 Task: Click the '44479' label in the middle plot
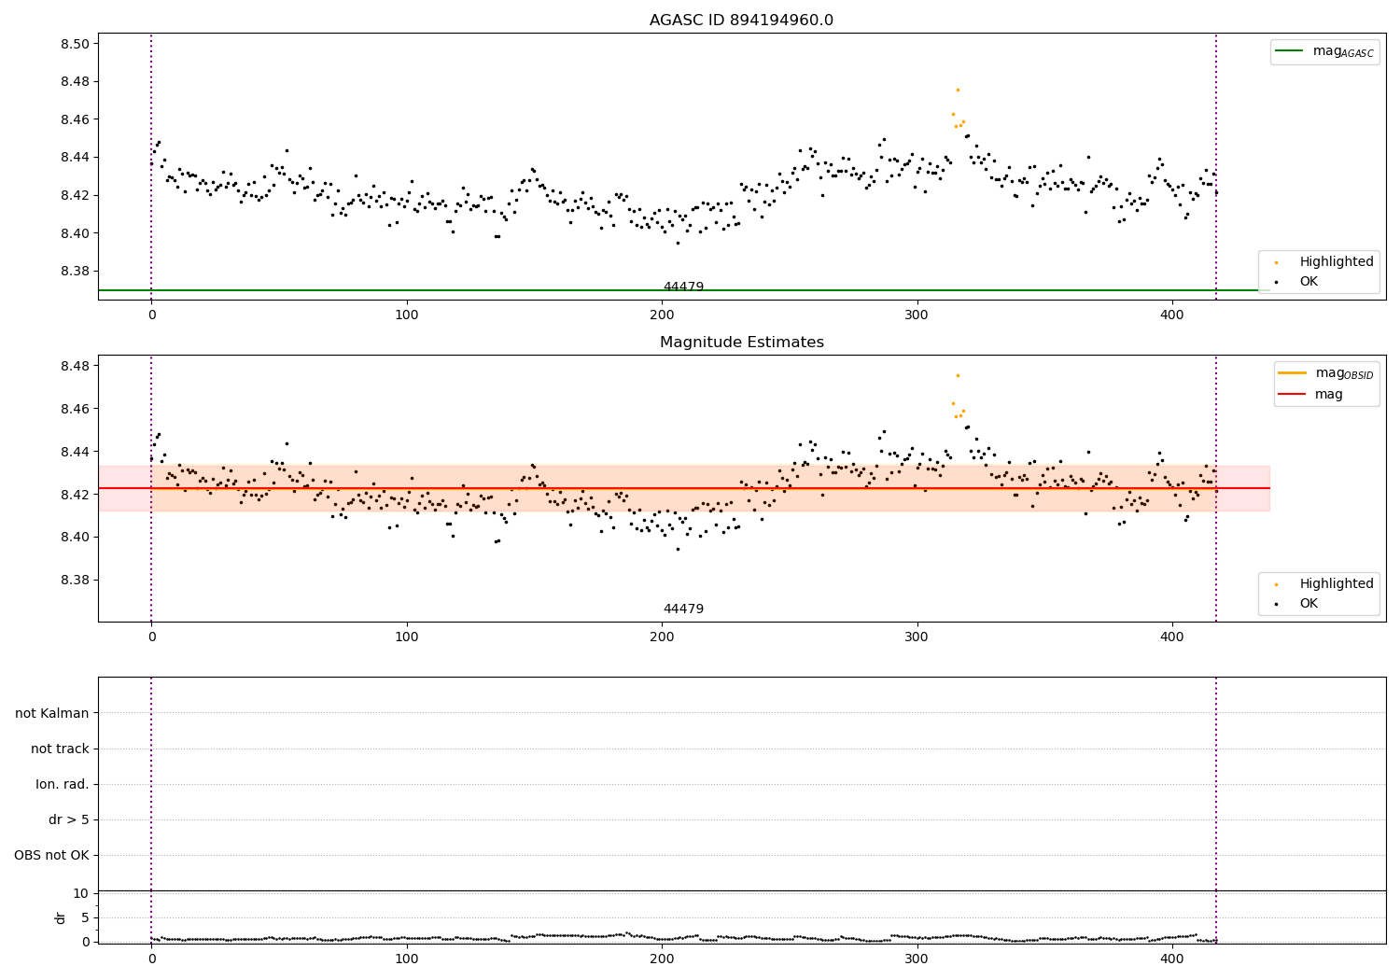click(x=683, y=609)
